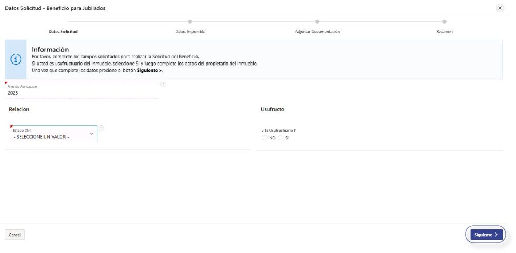Image resolution: width=516 pixels, height=253 pixels.
Task: Switch to the Datos Imponible step label
Action: click(x=190, y=31)
